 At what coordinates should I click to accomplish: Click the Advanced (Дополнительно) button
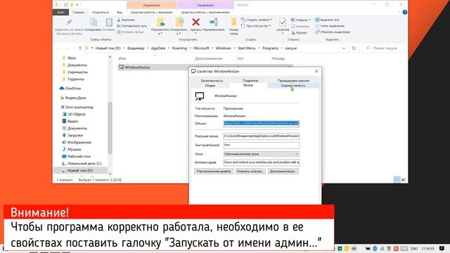coord(283,171)
